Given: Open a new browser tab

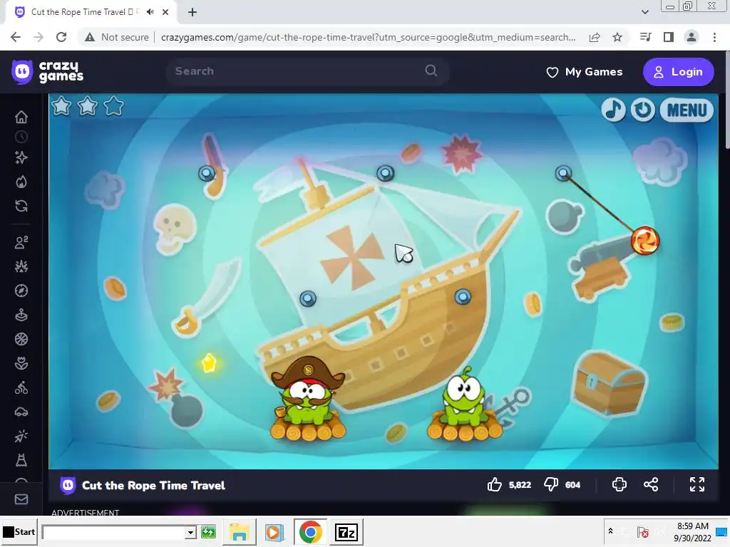Looking at the screenshot, I should [x=192, y=12].
